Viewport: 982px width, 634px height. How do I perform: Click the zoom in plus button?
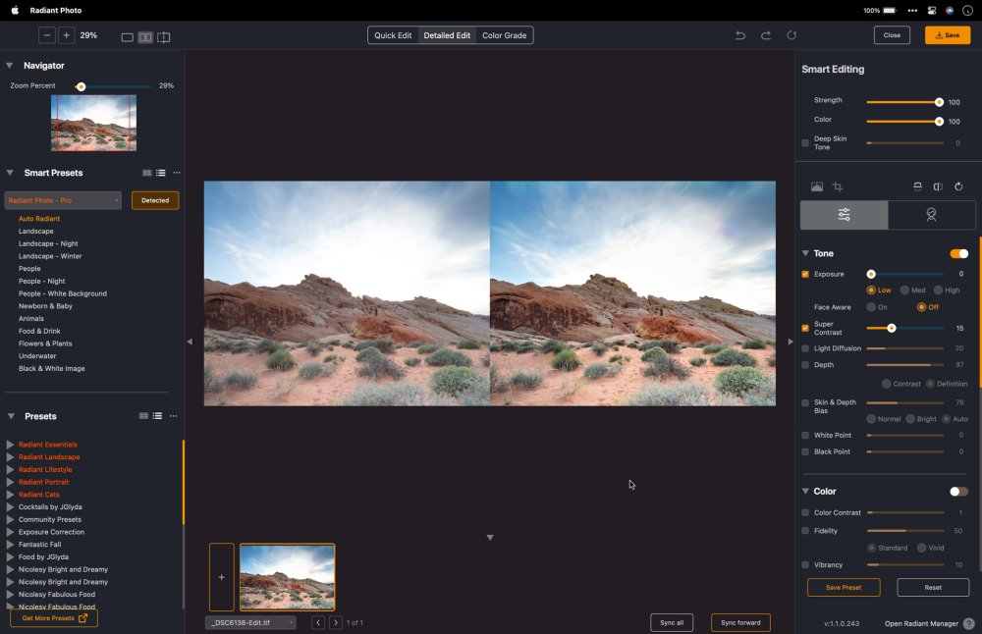[67, 35]
